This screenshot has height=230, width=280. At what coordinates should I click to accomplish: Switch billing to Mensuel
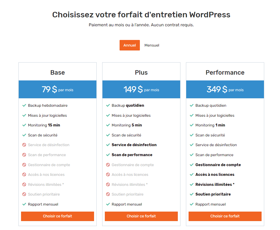152,45
